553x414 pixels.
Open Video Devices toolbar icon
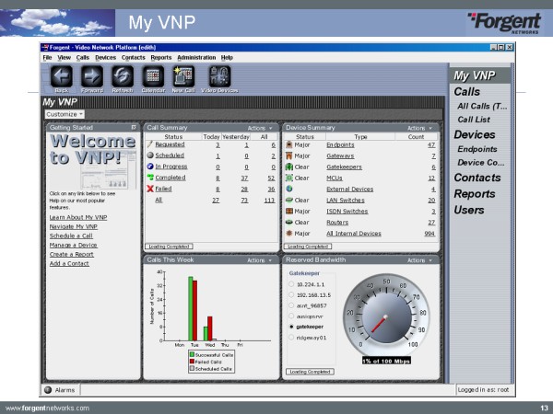(219, 76)
